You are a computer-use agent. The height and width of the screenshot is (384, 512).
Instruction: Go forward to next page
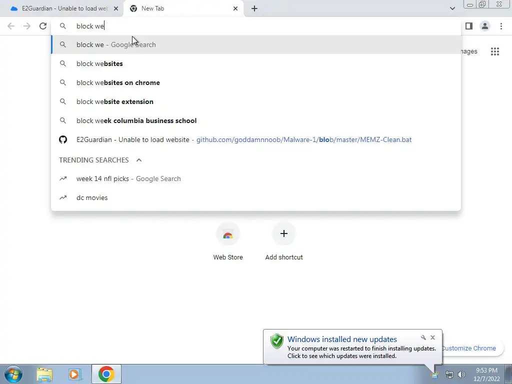pos(27,26)
